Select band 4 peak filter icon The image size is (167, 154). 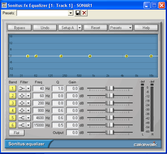22,111
